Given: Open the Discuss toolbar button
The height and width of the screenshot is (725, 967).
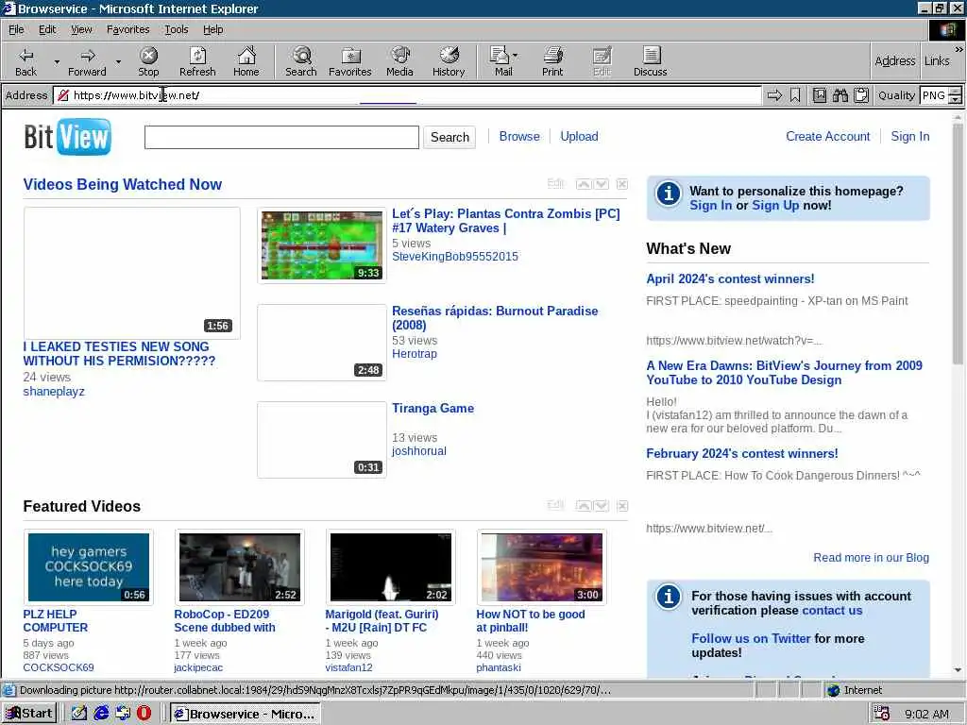Looking at the screenshot, I should click(x=650, y=61).
